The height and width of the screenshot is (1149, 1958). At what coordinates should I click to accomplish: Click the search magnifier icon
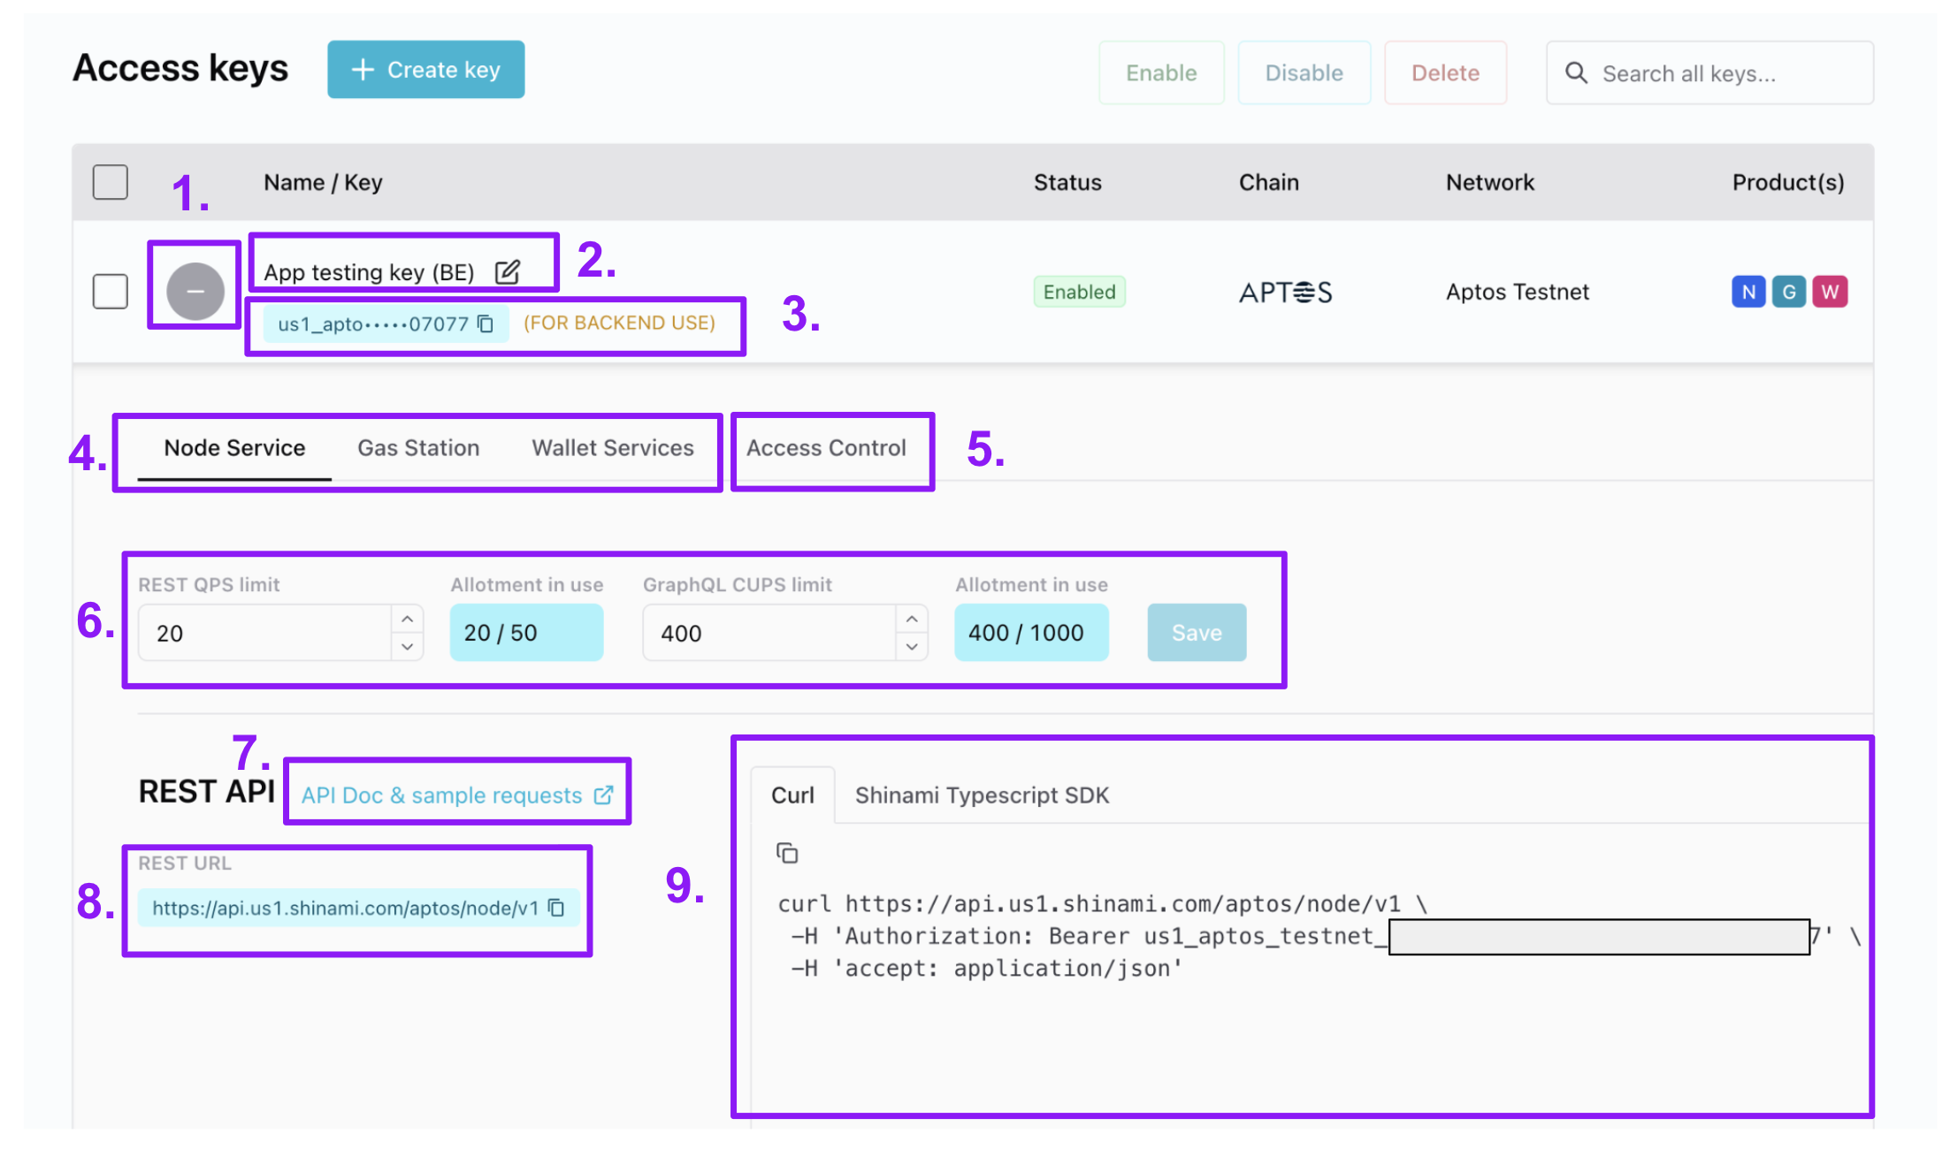1576,72
